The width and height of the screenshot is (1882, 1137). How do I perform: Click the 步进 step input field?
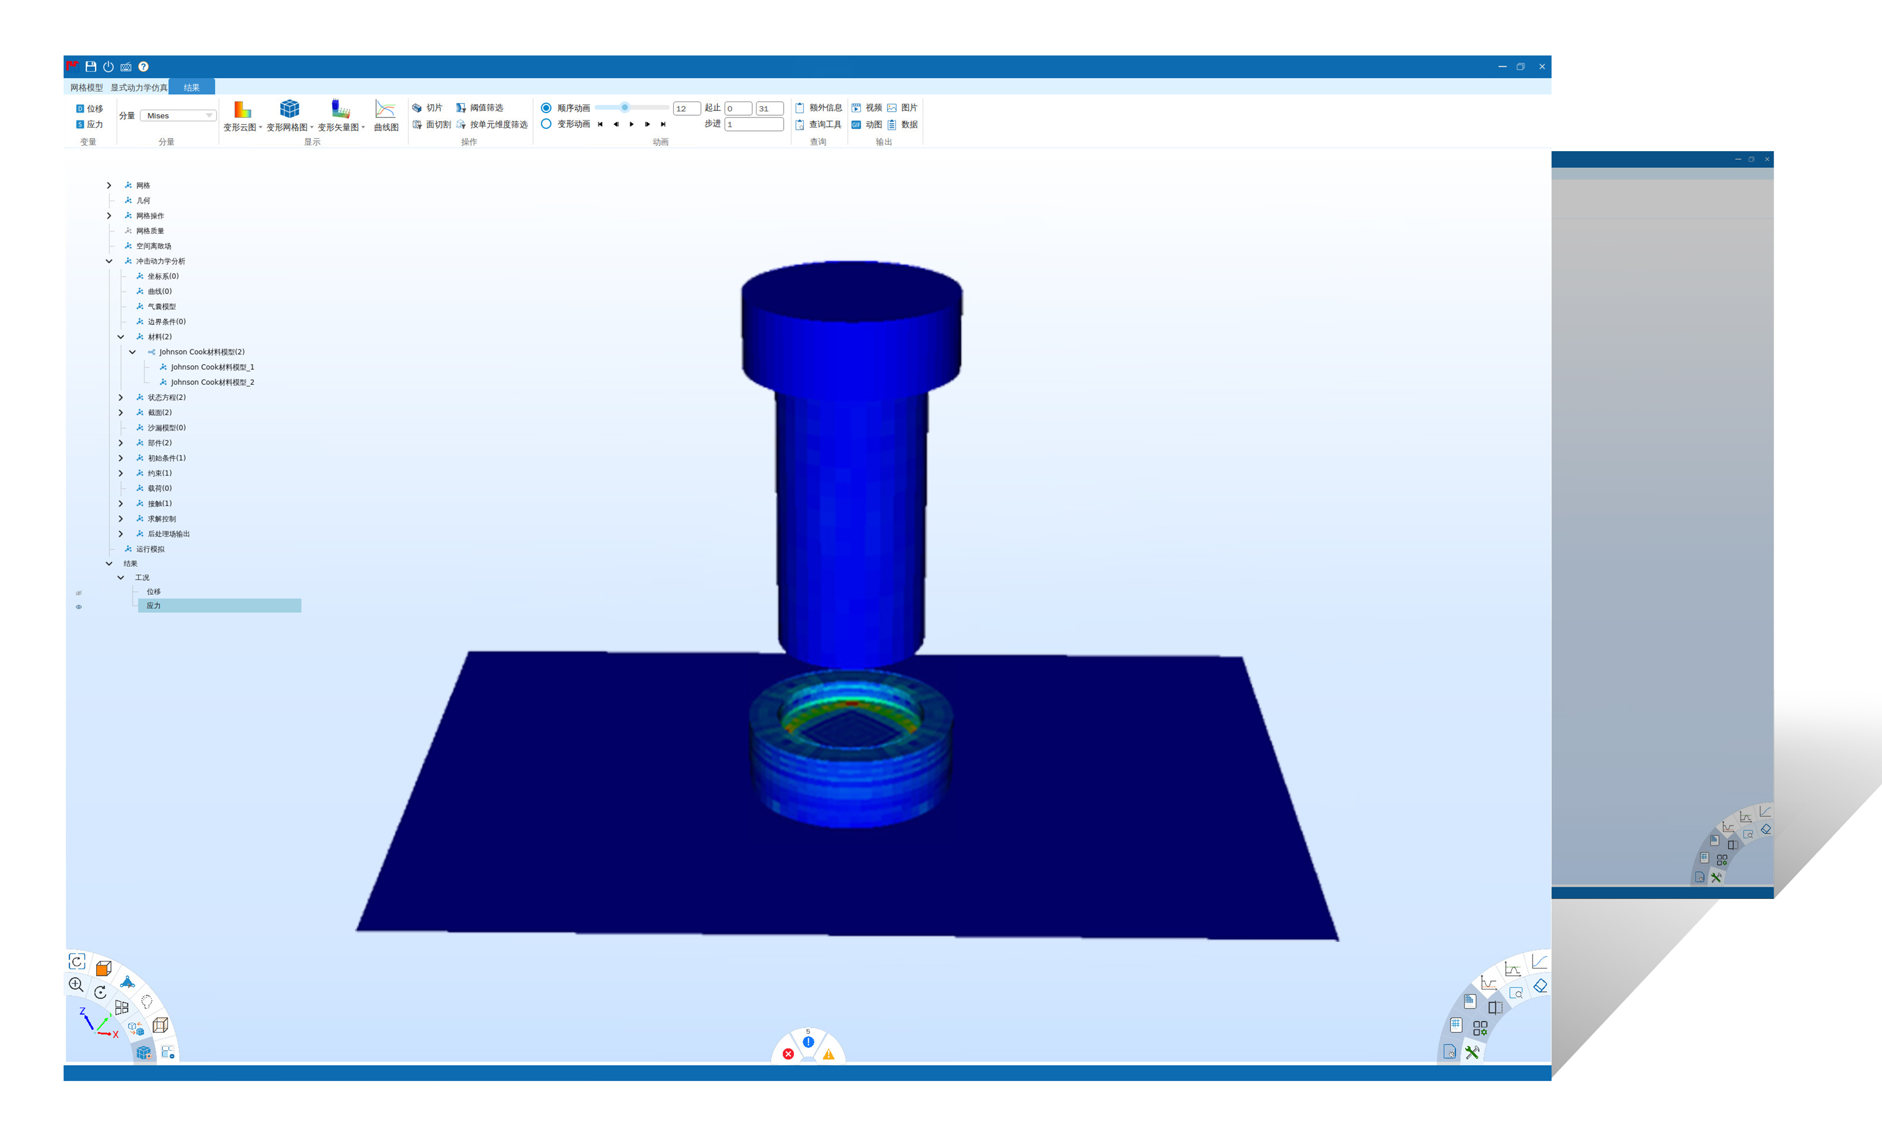point(753,124)
